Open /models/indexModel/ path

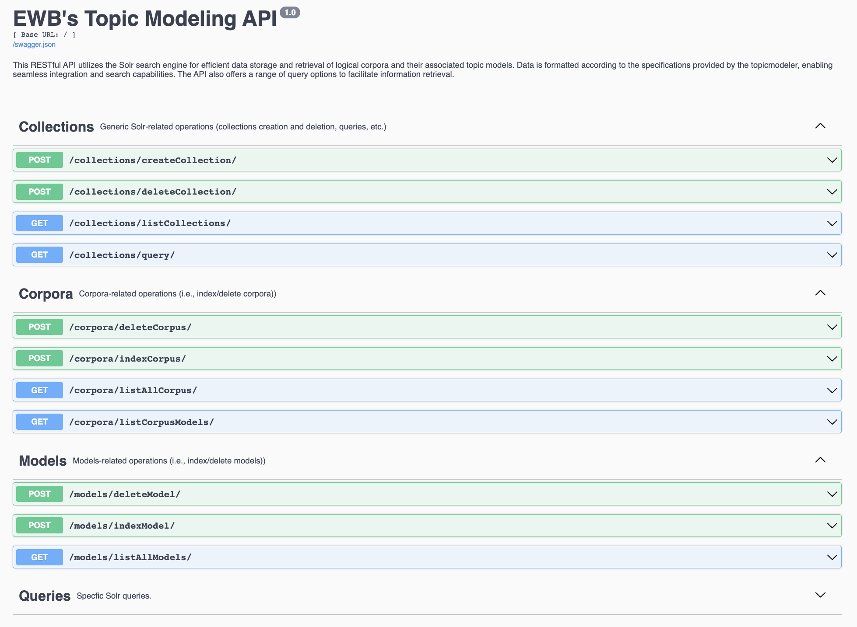pos(122,526)
